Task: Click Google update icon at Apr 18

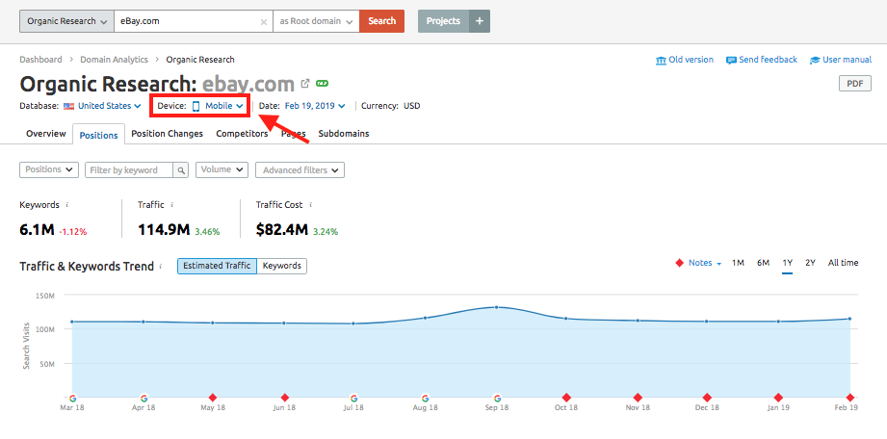Action: pos(143,398)
